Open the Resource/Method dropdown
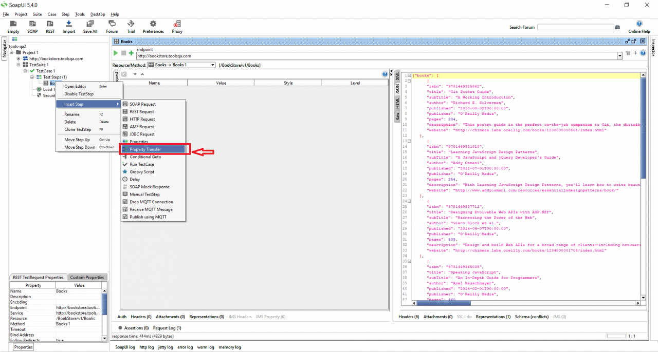This screenshot has width=658, height=352. (x=181, y=65)
